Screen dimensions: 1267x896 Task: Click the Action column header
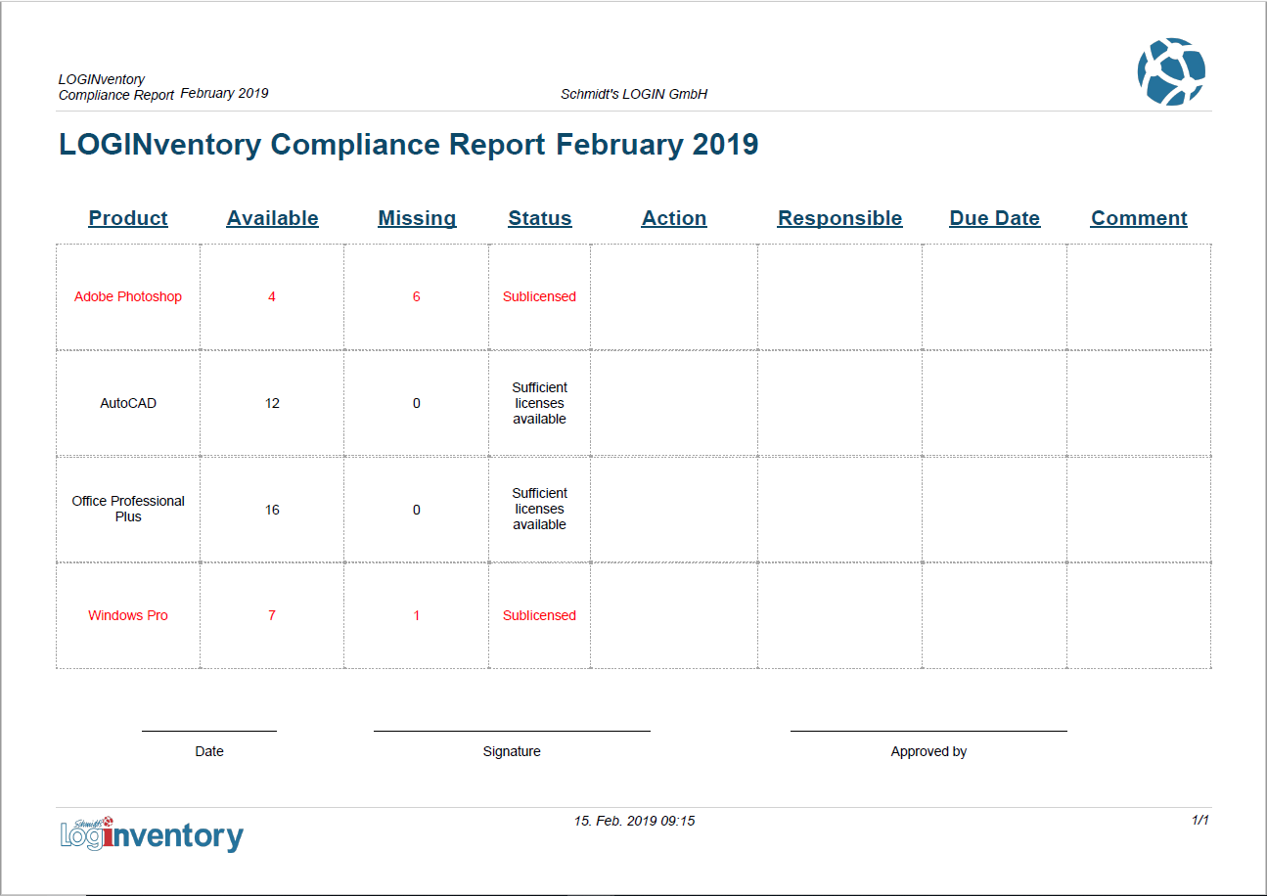[674, 218]
